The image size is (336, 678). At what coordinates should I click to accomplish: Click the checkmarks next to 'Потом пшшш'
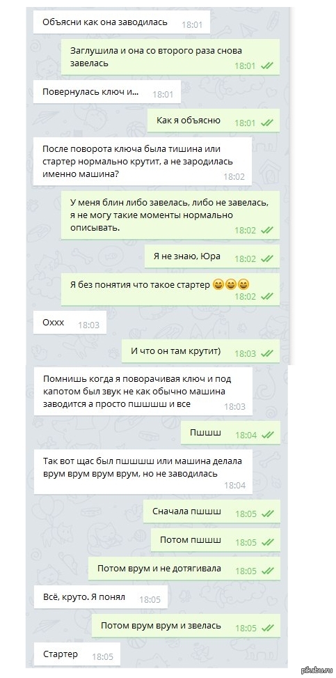tap(269, 542)
